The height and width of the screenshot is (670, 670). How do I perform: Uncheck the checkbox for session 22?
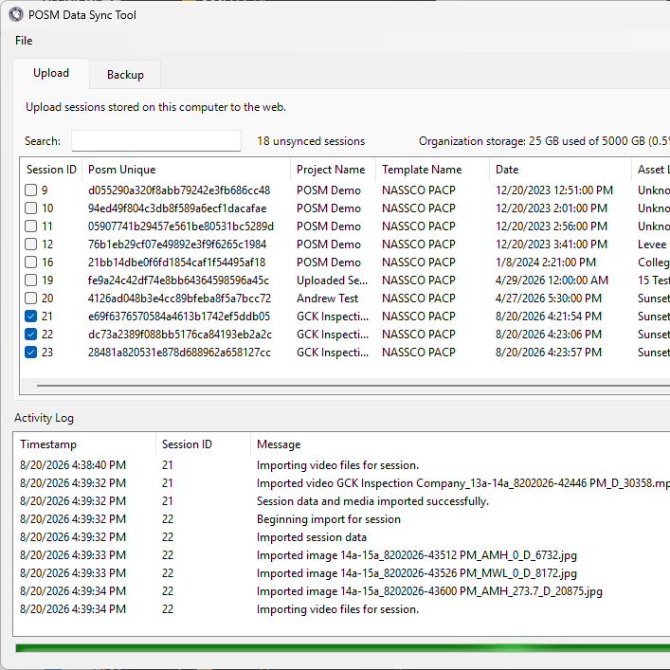(x=30, y=335)
